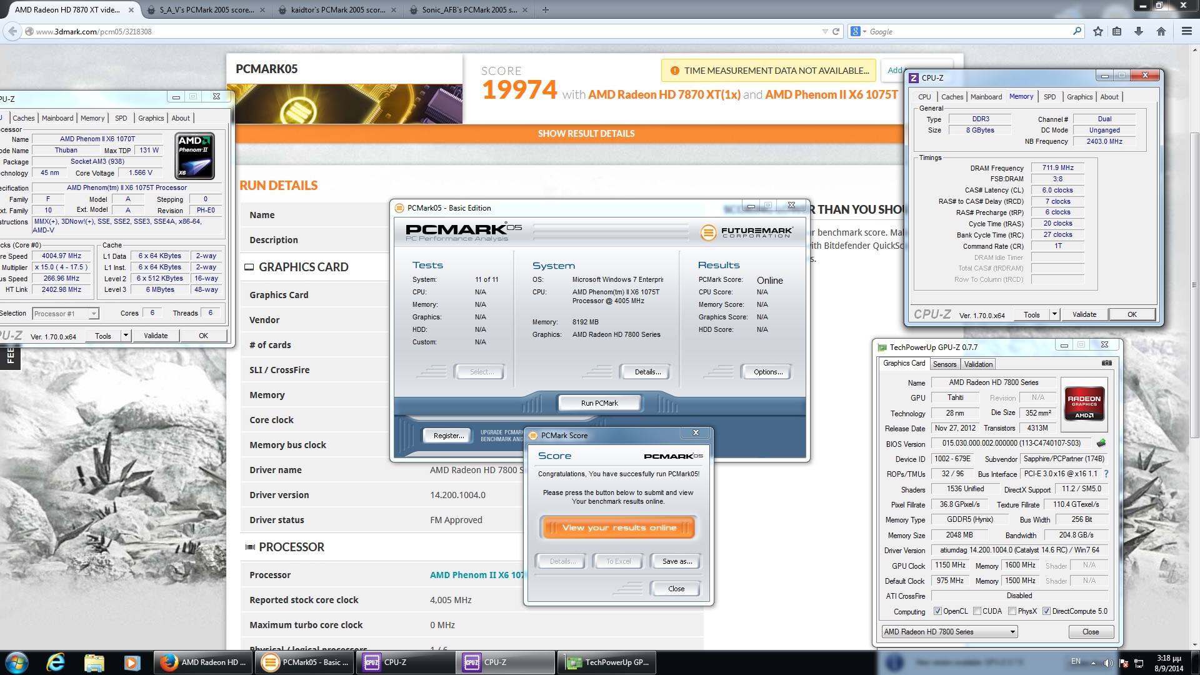Reload the 3dmark page

836,31
